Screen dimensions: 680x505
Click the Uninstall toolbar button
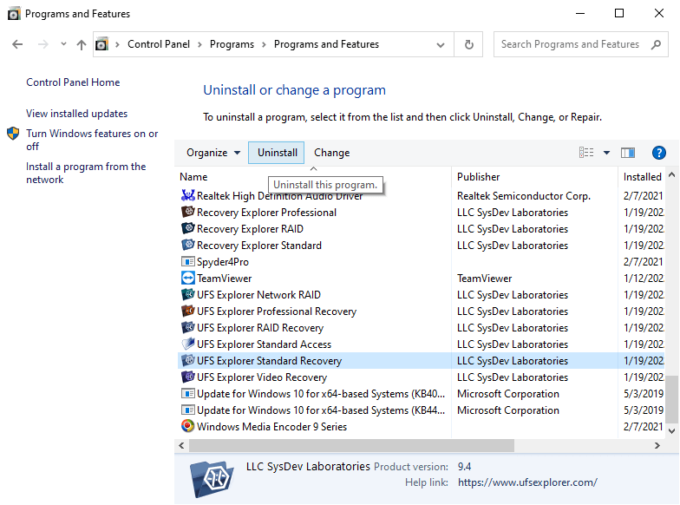[x=278, y=153]
